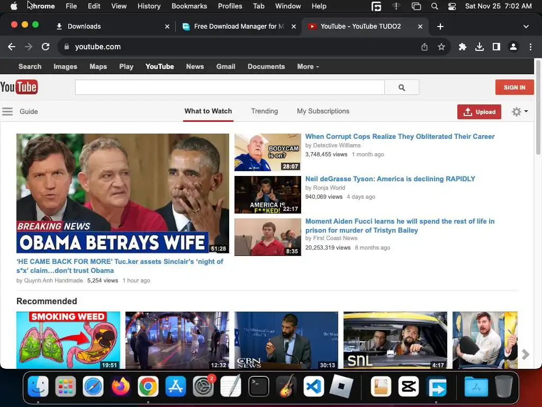Open the Chrome profile avatar icon

pyautogui.click(x=513, y=47)
